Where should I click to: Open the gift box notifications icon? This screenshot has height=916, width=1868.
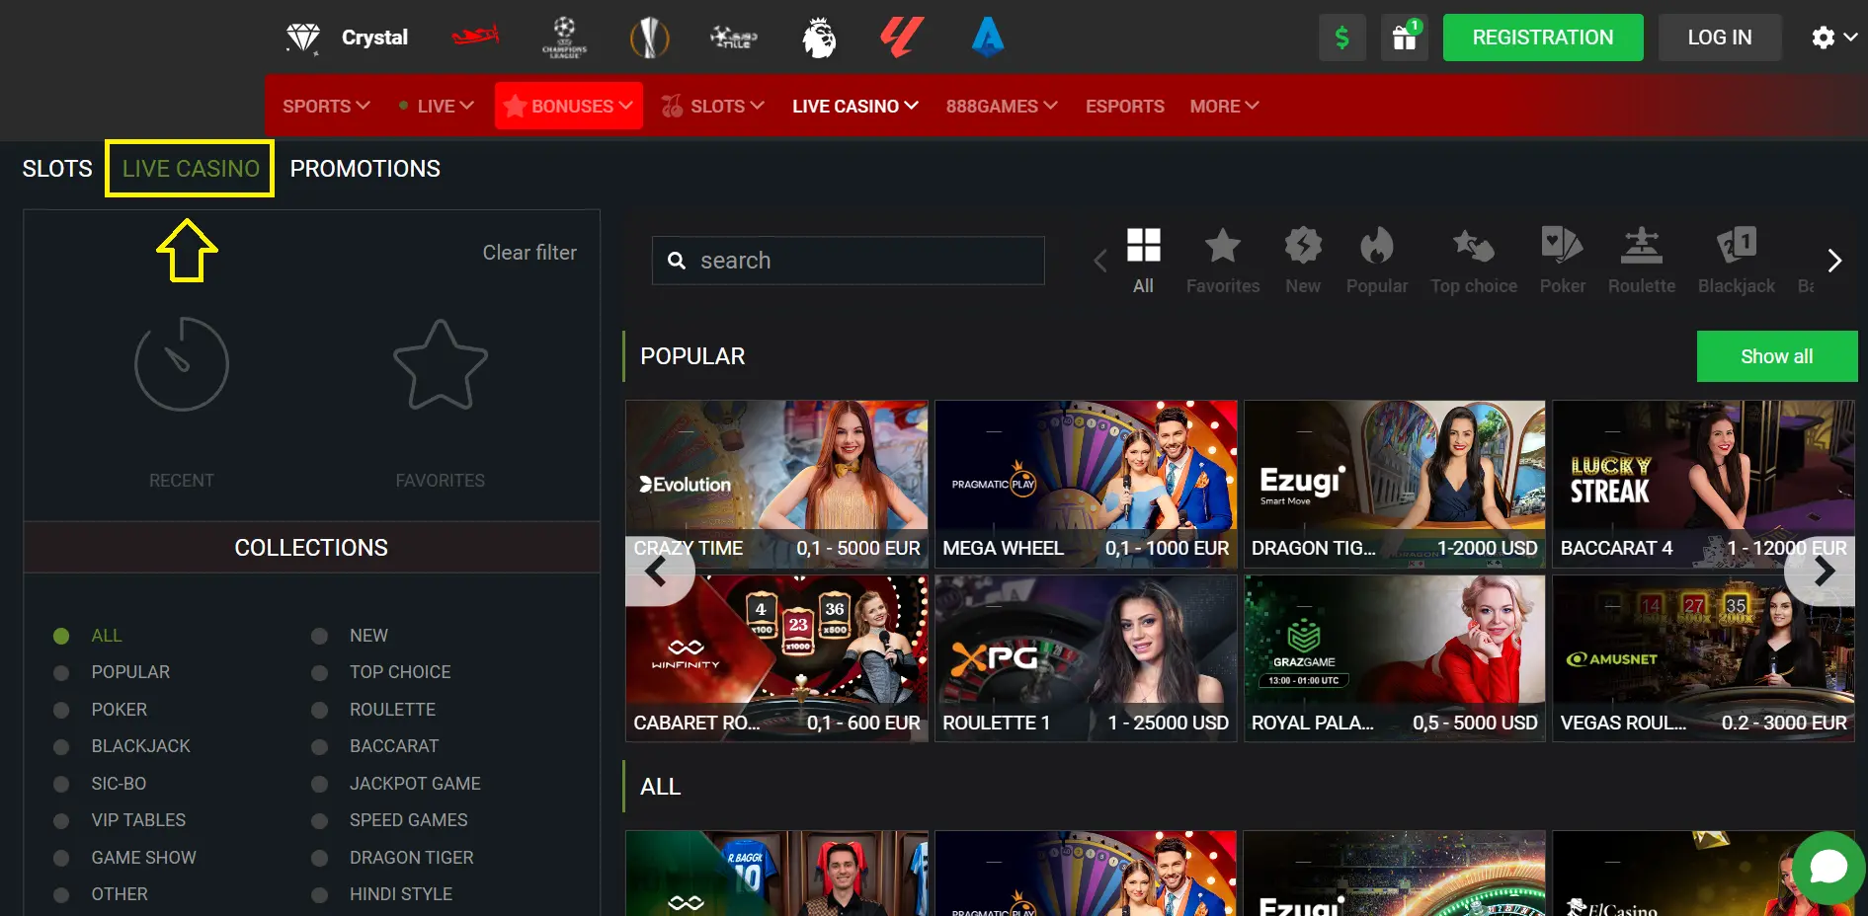(x=1404, y=38)
